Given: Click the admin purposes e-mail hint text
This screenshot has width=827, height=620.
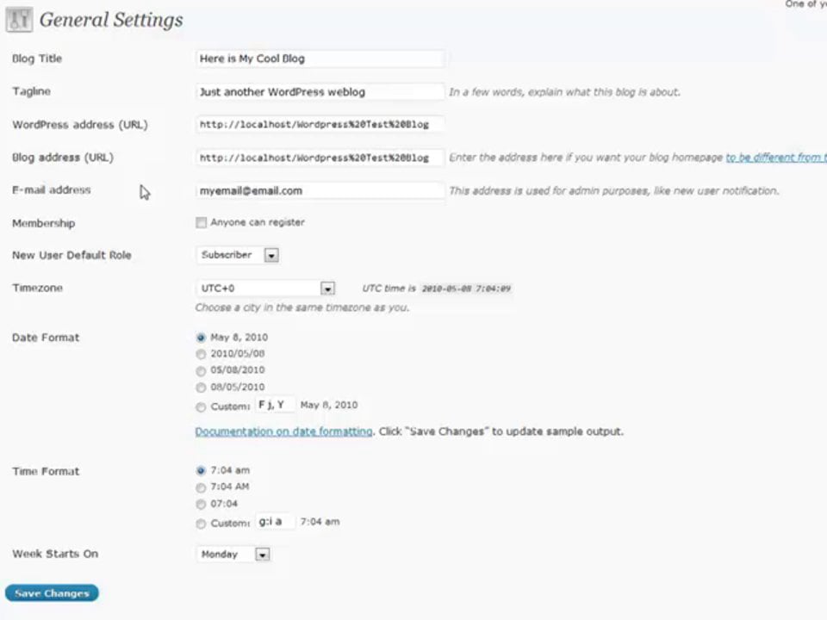Looking at the screenshot, I should (614, 191).
